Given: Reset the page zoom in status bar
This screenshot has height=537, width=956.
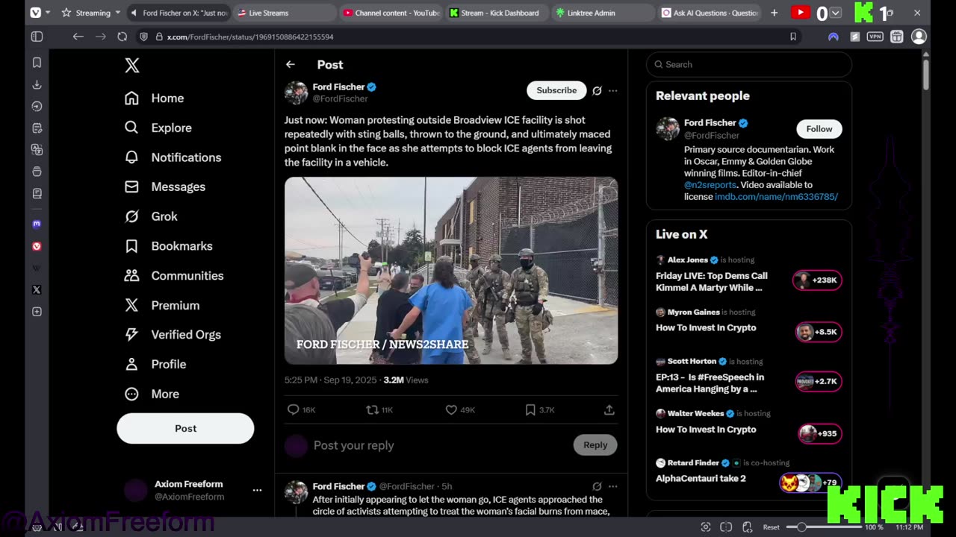Looking at the screenshot, I should pyautogui.click(x=772, y=527).
